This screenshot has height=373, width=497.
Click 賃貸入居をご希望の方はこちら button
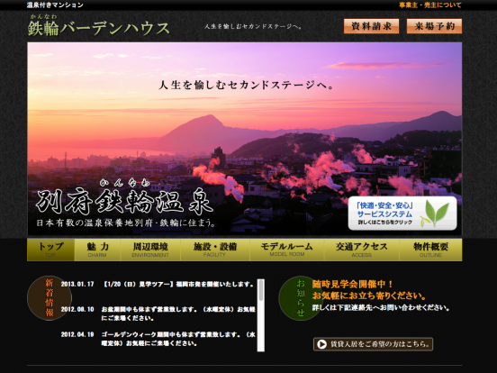coord(373,344)
